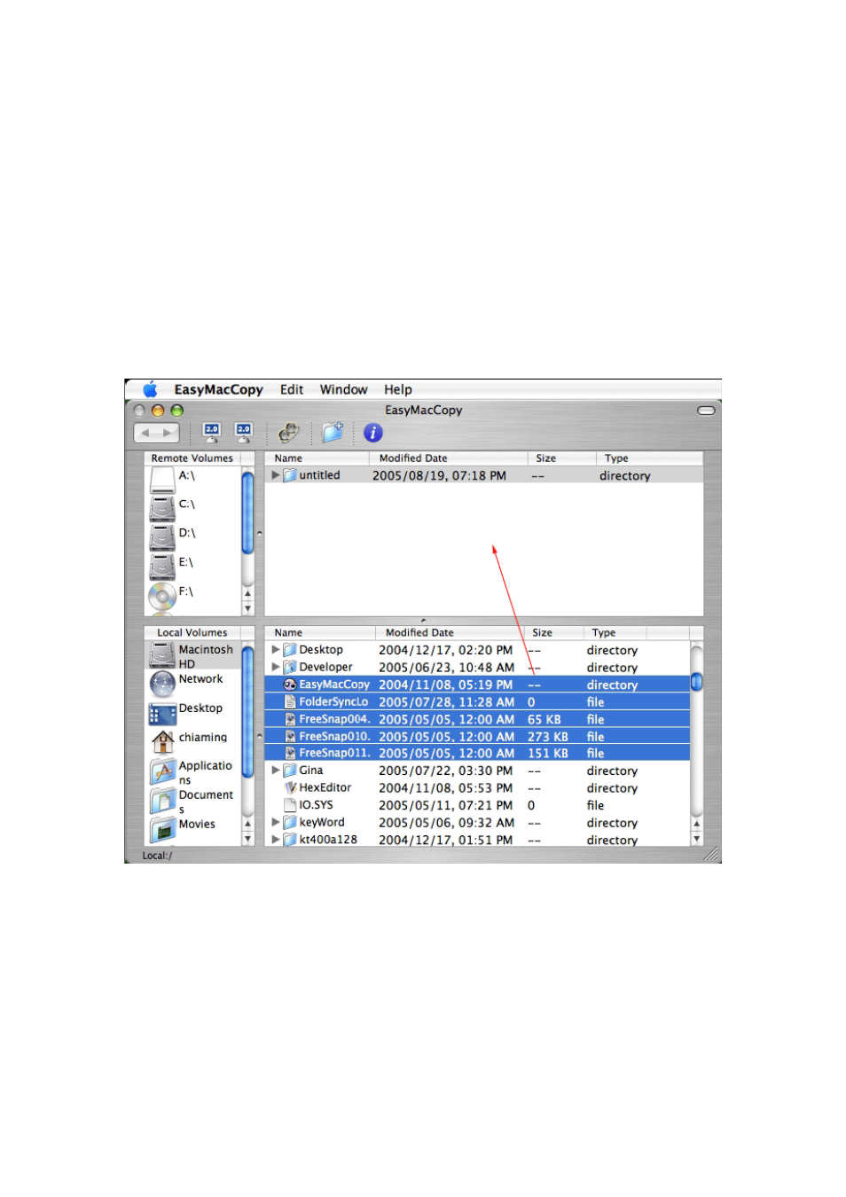Sort remote file list by Modified Date header
The height and width of the screenshot is (1197, 846).
coord(449,458)
